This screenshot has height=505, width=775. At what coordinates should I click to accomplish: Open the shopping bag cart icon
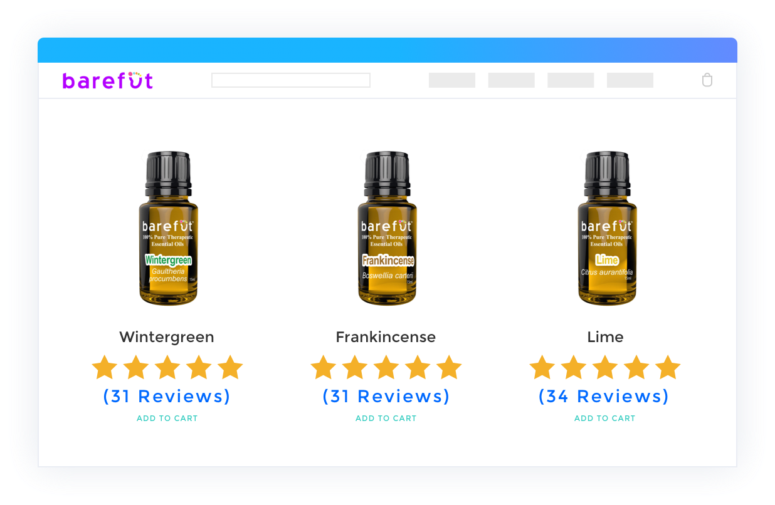707,80
